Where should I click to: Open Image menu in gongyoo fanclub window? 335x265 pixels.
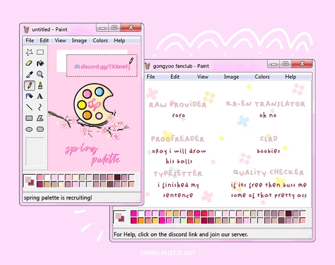tap(231, 77)
